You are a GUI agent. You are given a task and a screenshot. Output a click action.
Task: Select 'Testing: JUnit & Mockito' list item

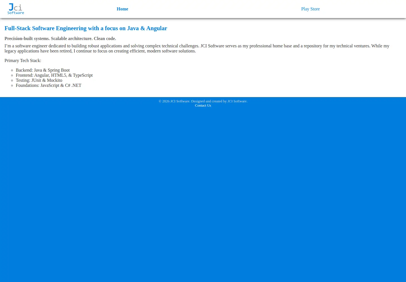39,80
